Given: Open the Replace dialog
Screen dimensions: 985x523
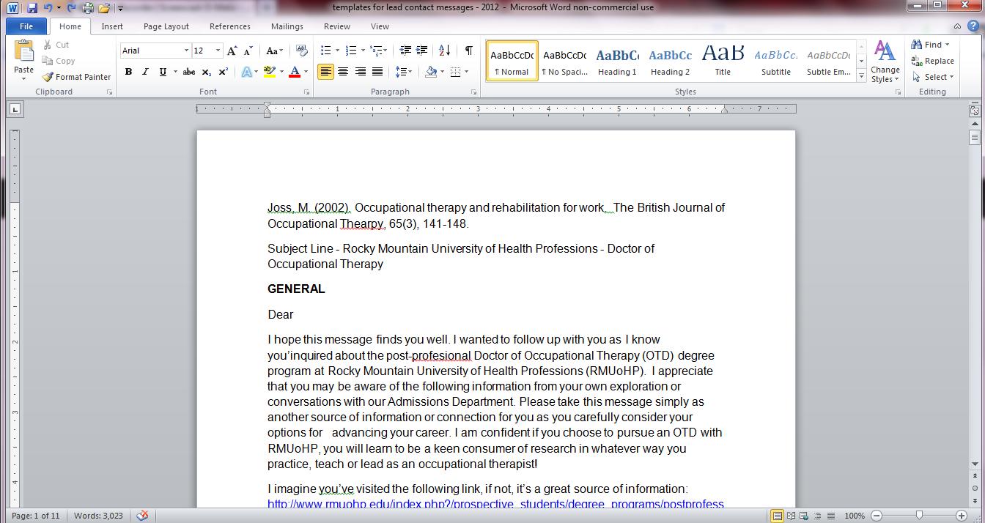Looking at the screenshot, I should pyautogui.click(x=932, y=61).
